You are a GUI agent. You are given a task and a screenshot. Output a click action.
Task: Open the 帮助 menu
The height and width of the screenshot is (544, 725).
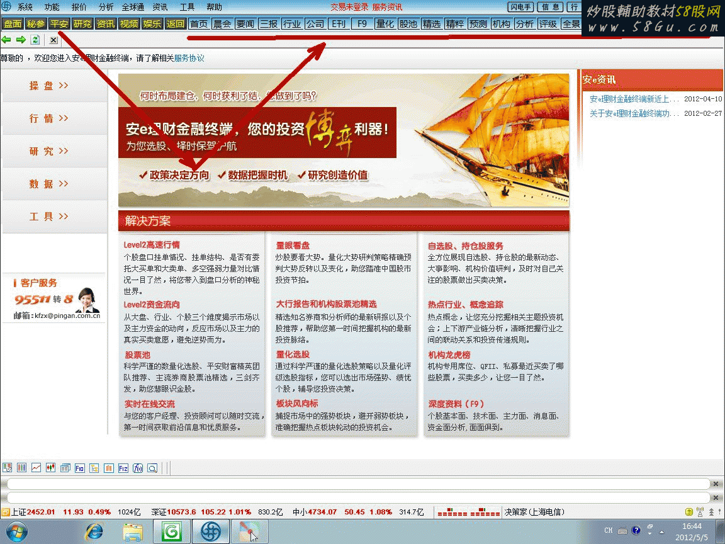coord(214,7)
